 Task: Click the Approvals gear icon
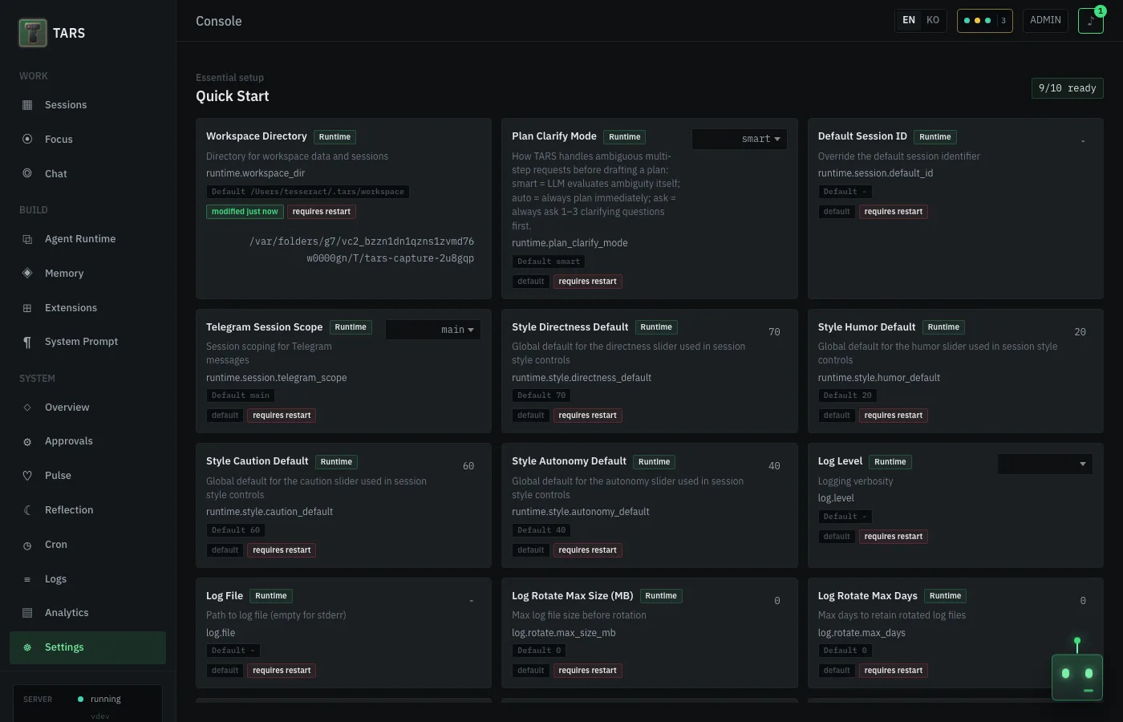click(x=27, y=441)
